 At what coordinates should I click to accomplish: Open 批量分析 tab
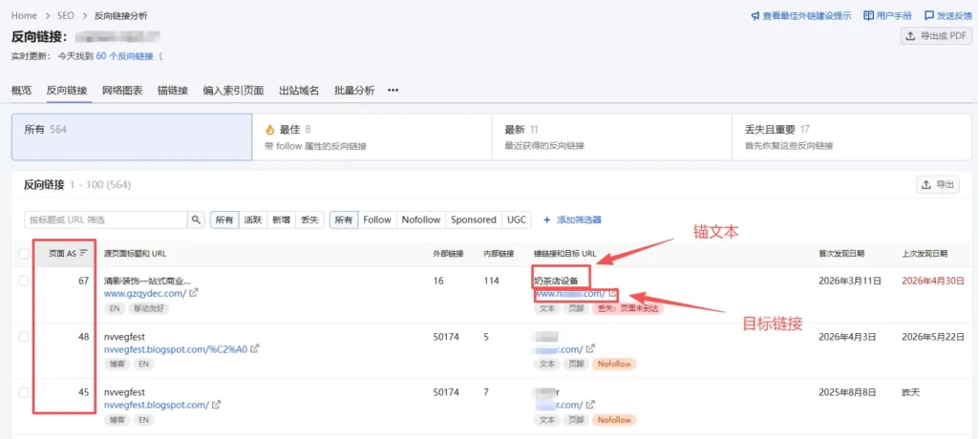[354, 91]
